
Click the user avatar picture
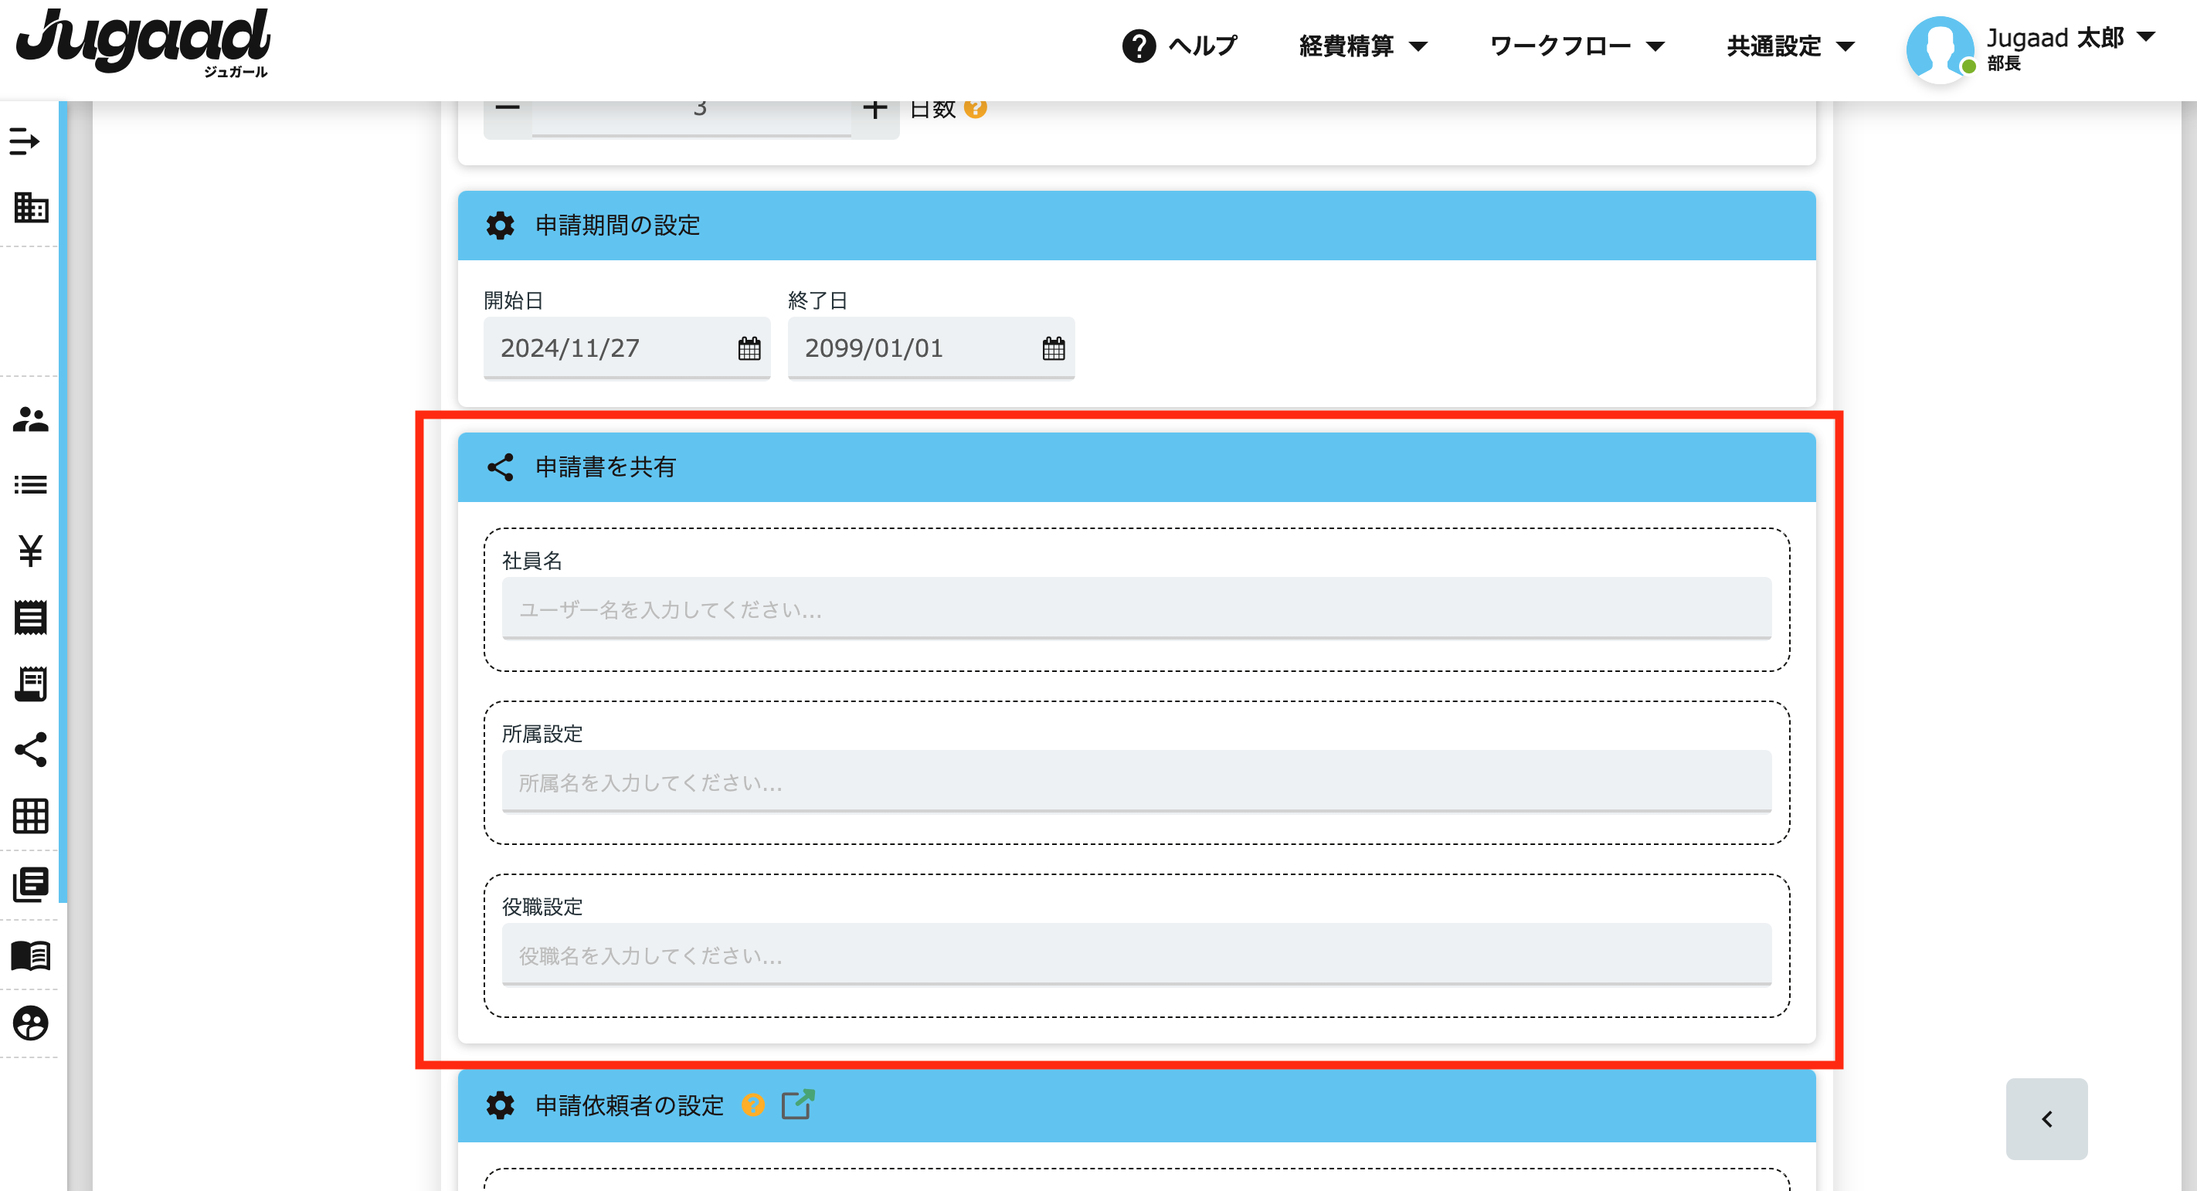coord(1941,49)
